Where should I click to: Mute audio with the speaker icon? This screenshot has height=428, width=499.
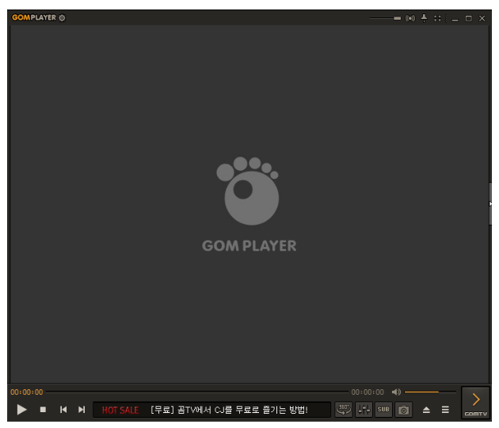point(396,392)
